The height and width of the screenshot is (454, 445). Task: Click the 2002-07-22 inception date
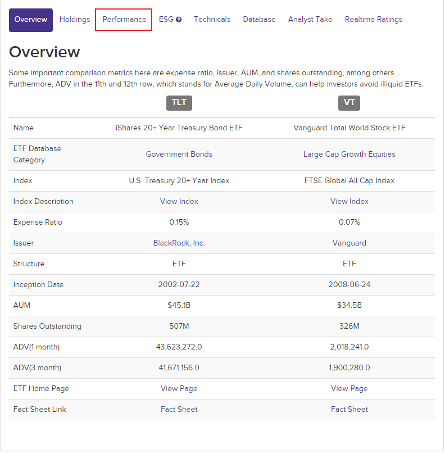179,285
